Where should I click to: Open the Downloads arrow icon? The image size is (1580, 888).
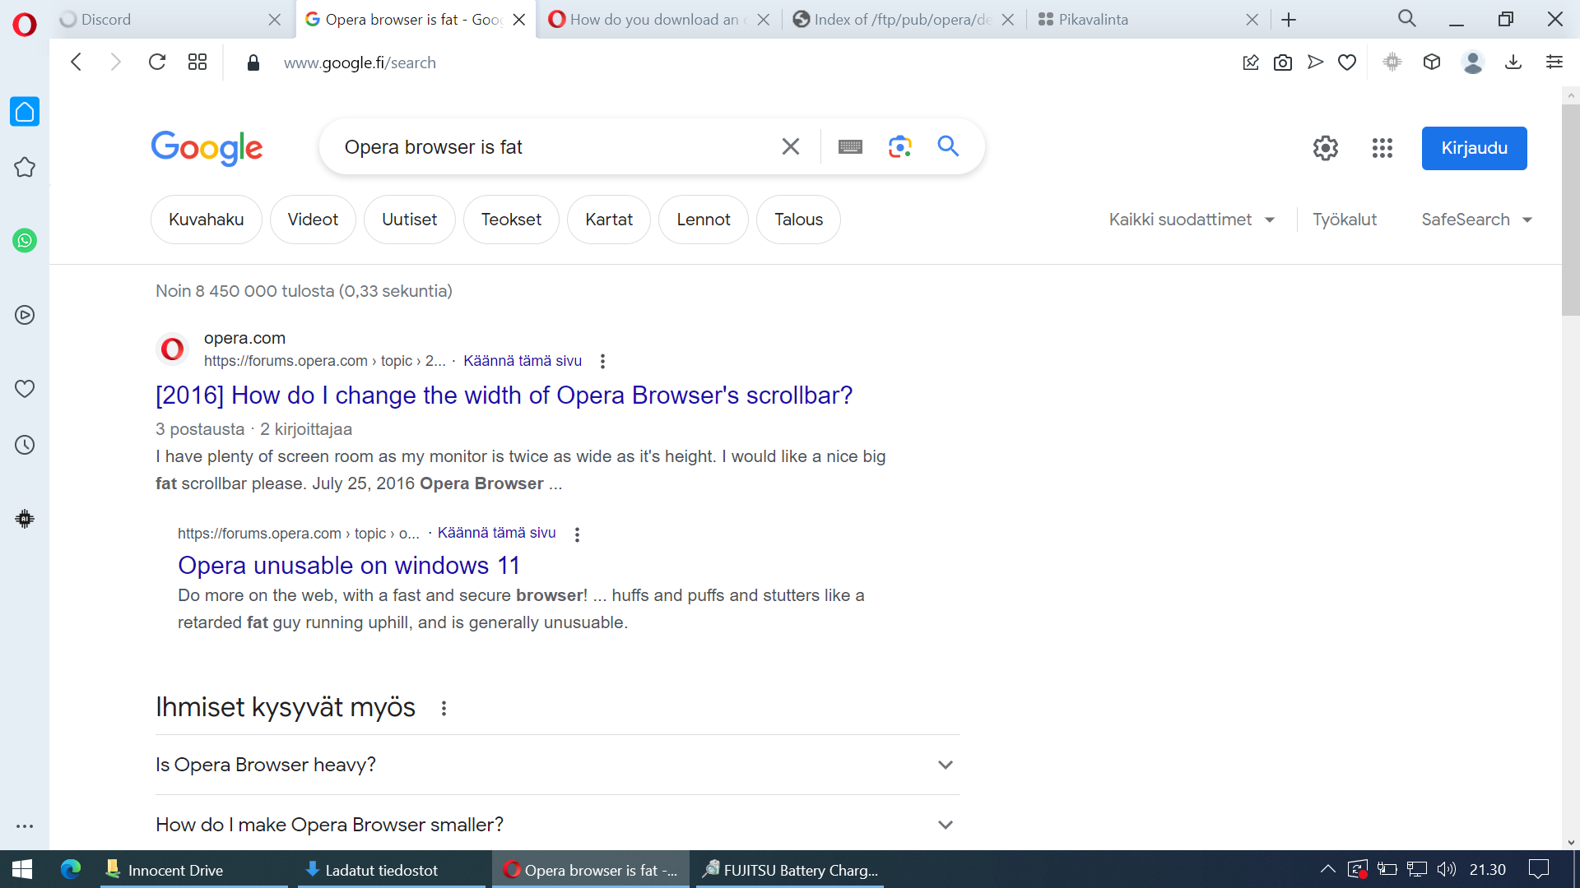point(1513,62)
